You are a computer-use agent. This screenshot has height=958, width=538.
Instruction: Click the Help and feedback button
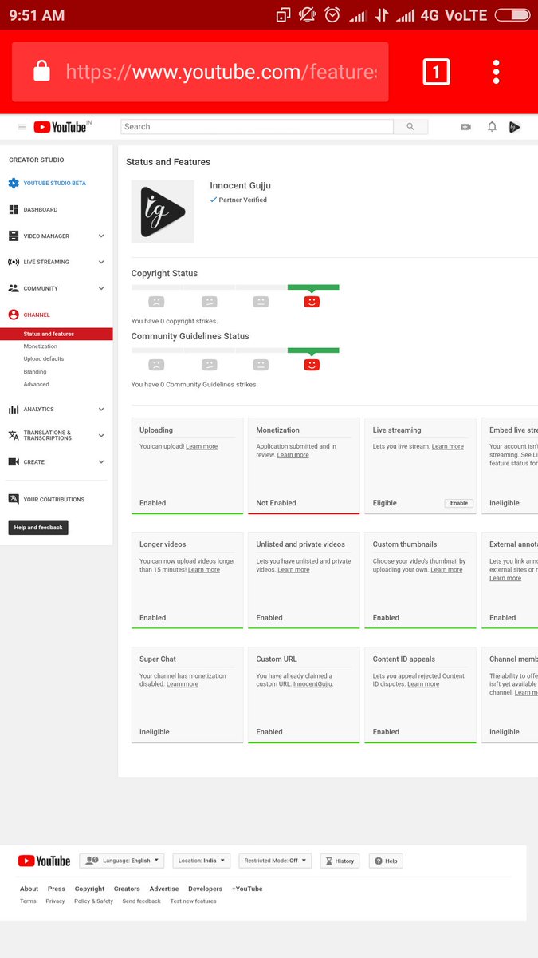click(x=38, y=527)
